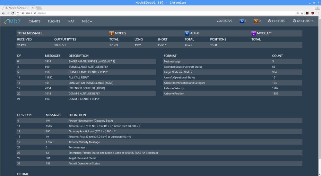Click the red shield extension icon

[x=313, y=13]
